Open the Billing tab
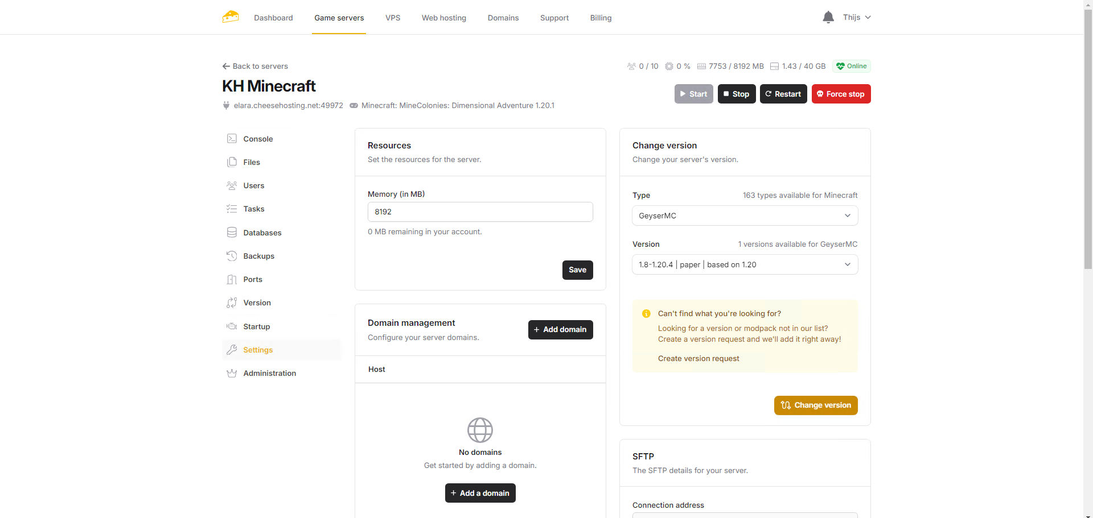1093x518 pixels. click(601, 18)
